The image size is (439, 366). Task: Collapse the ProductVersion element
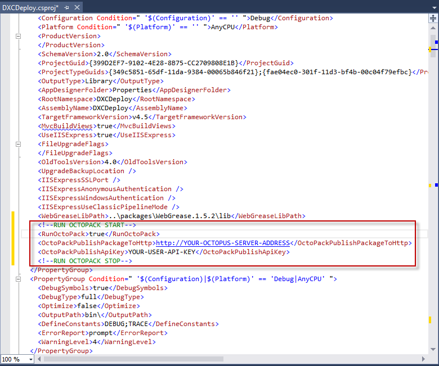[18, 36]
